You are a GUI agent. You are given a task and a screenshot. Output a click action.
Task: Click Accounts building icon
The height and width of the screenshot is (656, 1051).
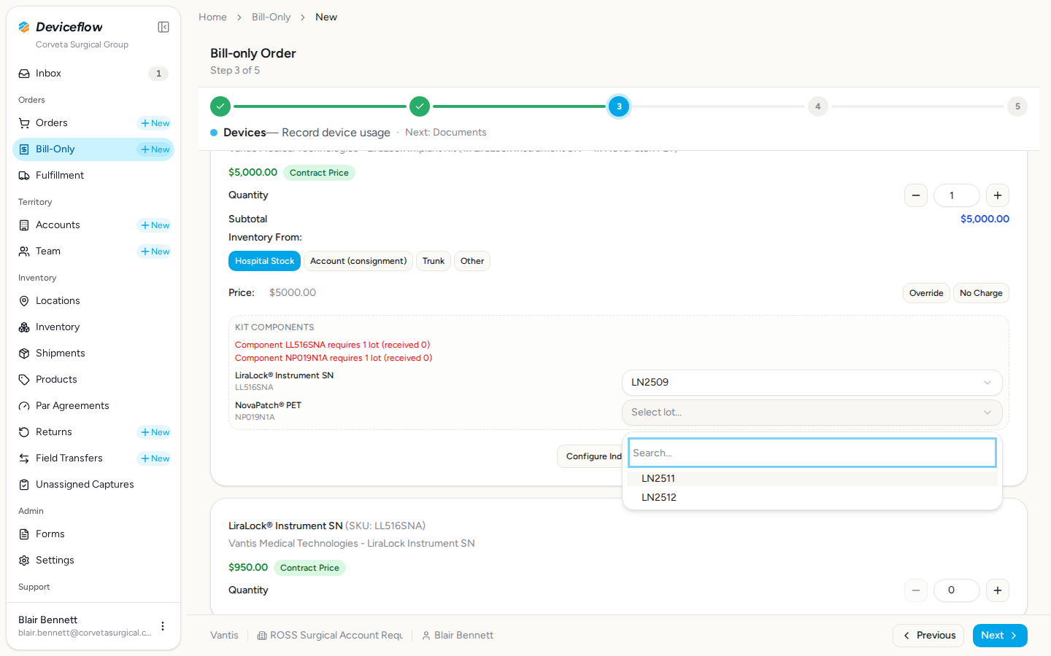[x=24, y=225]
